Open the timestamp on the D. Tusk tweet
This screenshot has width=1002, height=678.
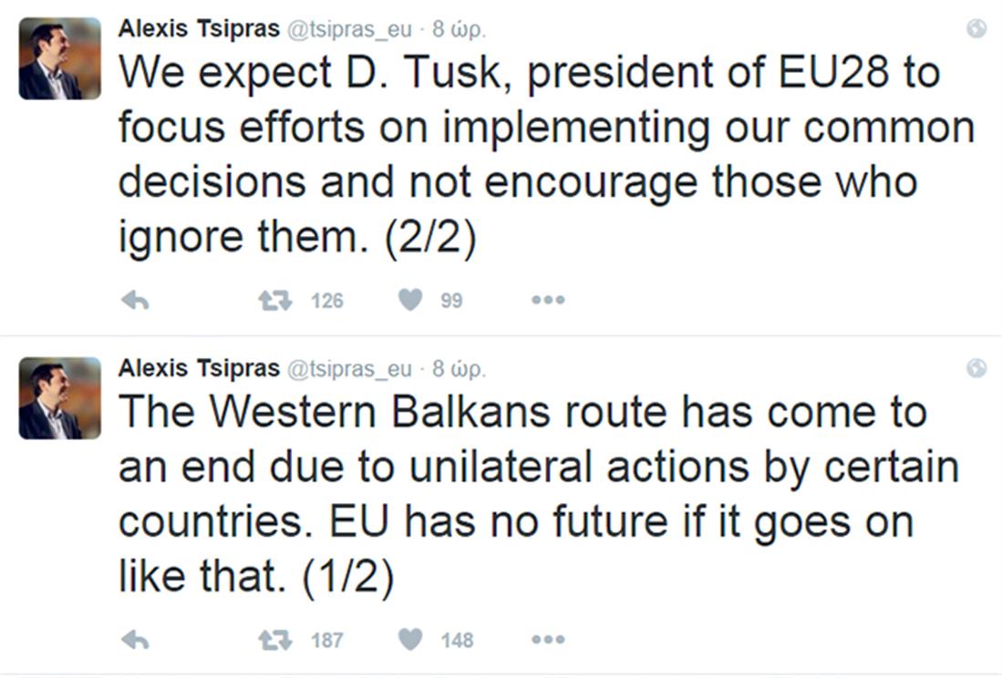pyautogui.click(x=460, y=28)
